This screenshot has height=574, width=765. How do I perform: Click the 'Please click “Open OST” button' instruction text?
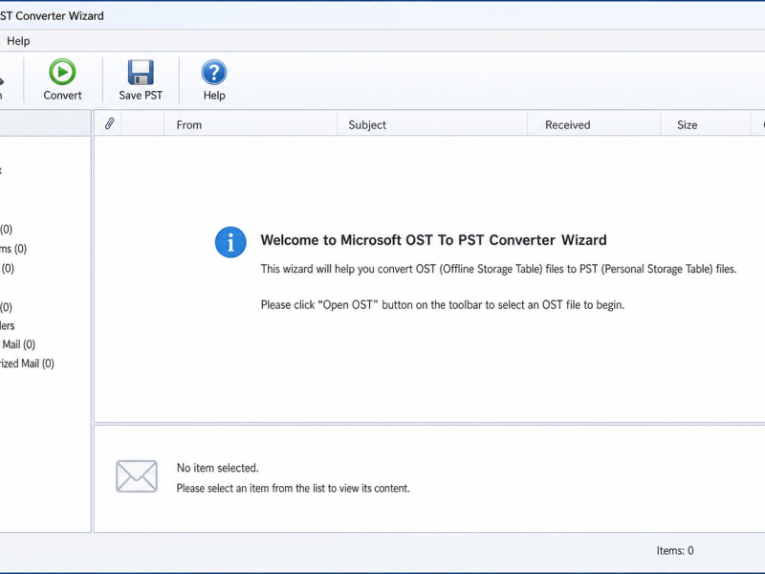pyautogui.click(x=443, y=305)
